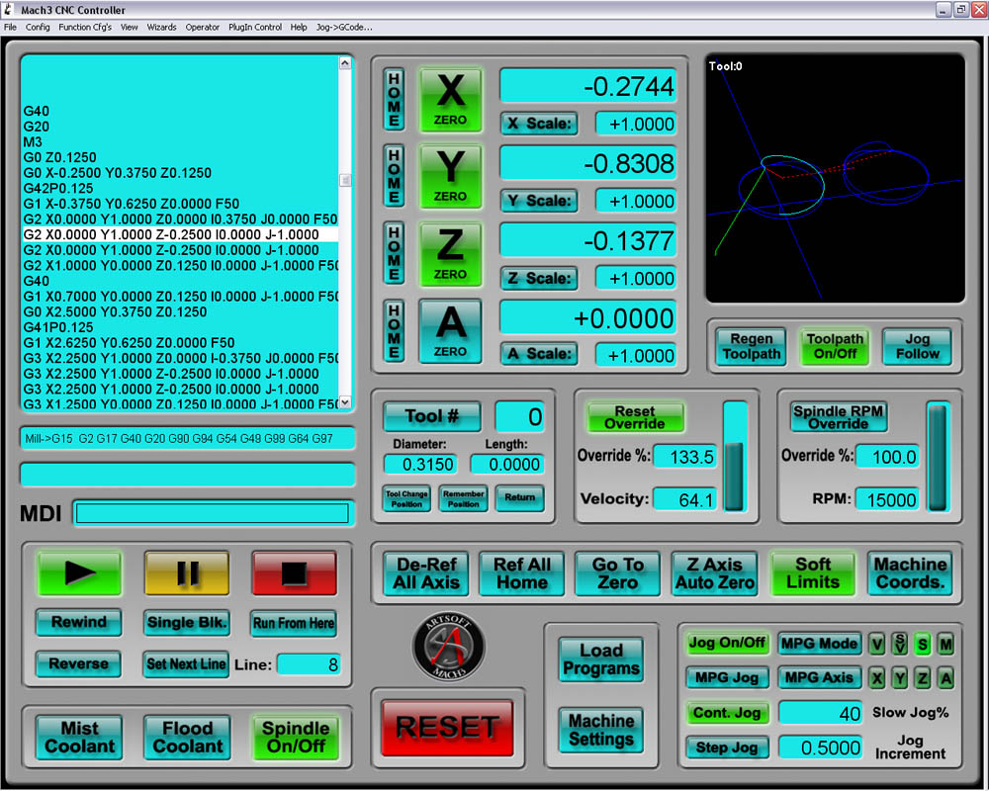The width and height of the screenshot is (989, 791).
Task: Select A as the MPG axis
Action: coord(945,678)
